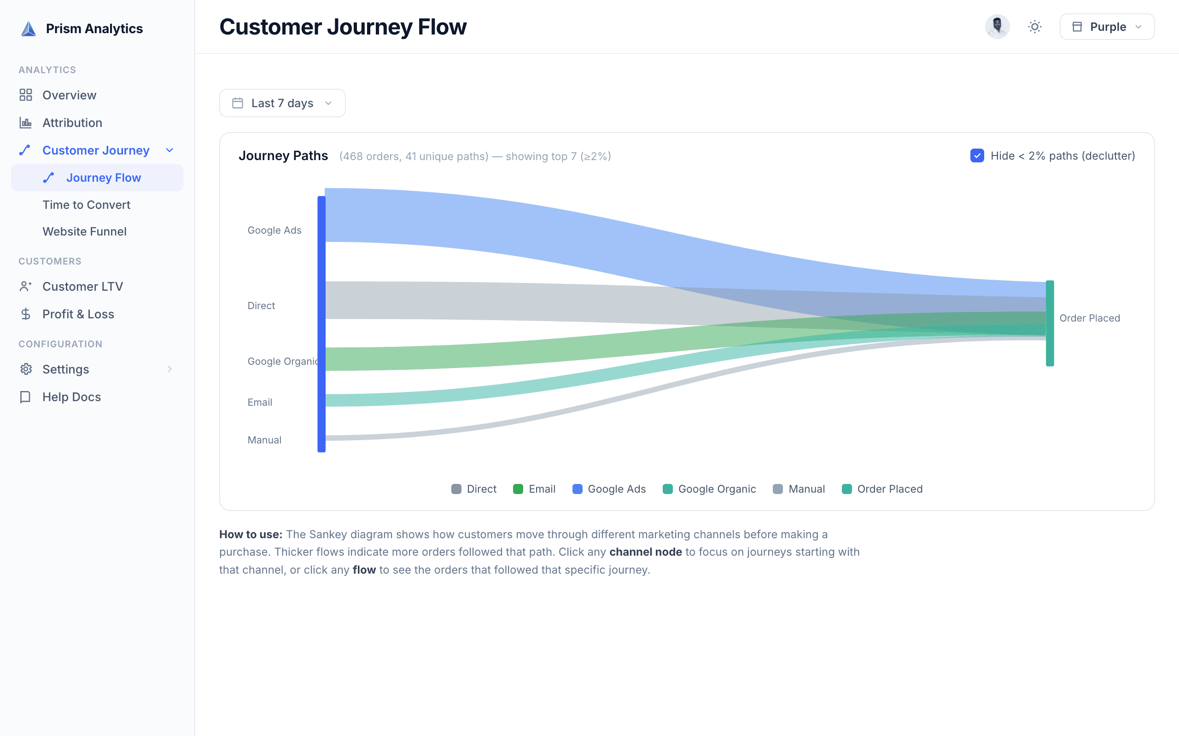Viewport: 1179px width, 736px height.
Task: Click the Journey Flow menu label
Action: tap(104, 178)
